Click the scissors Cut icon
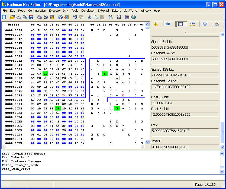The height and width of the screenshot is (189, 226). [x=89, y=17]
